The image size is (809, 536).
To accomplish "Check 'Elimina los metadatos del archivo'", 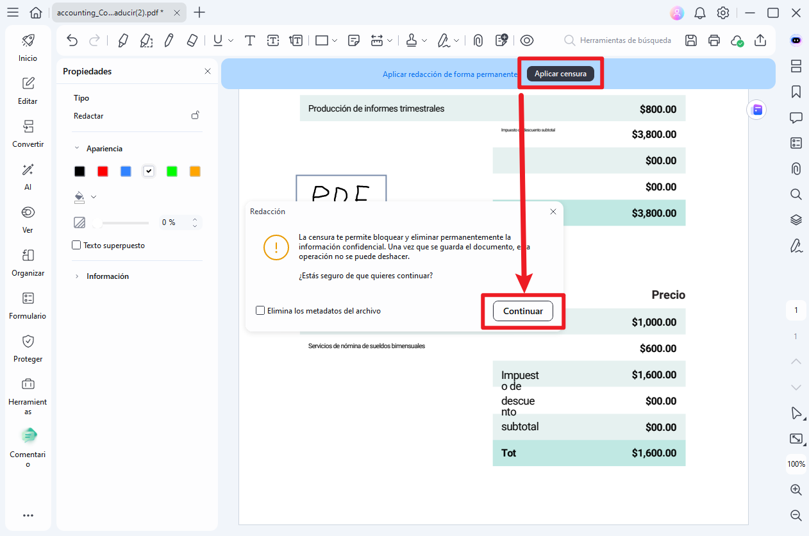I will (260, 310).
